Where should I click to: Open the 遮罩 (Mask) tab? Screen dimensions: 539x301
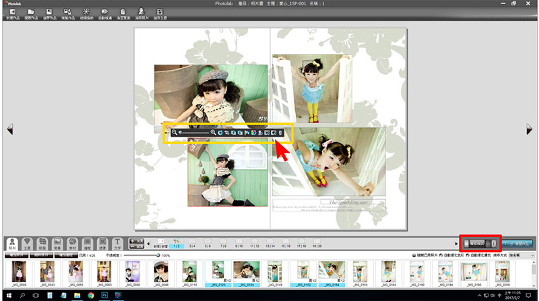[102, 244]
